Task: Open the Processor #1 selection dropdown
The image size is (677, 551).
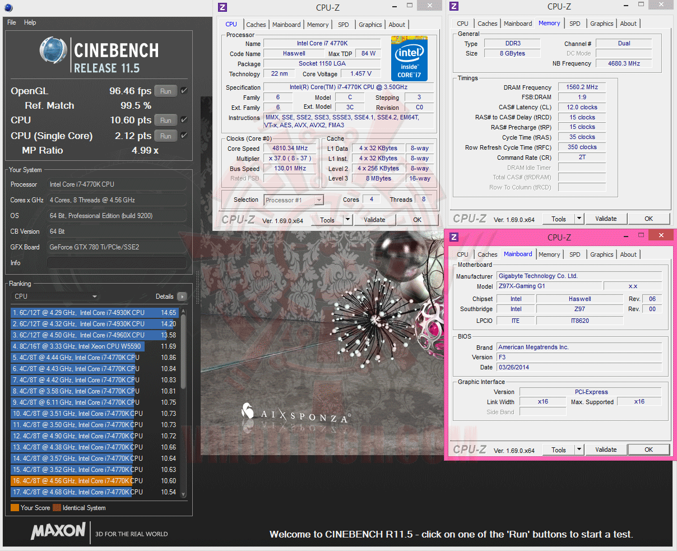Action: (294, 200)
